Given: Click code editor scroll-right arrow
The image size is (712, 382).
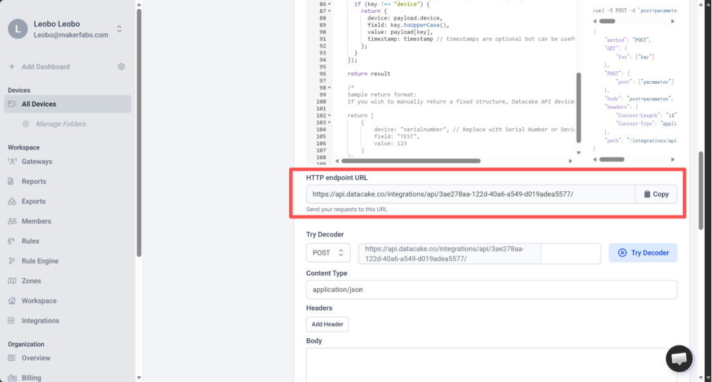Looking at the screenshot, I should point(571,161).
